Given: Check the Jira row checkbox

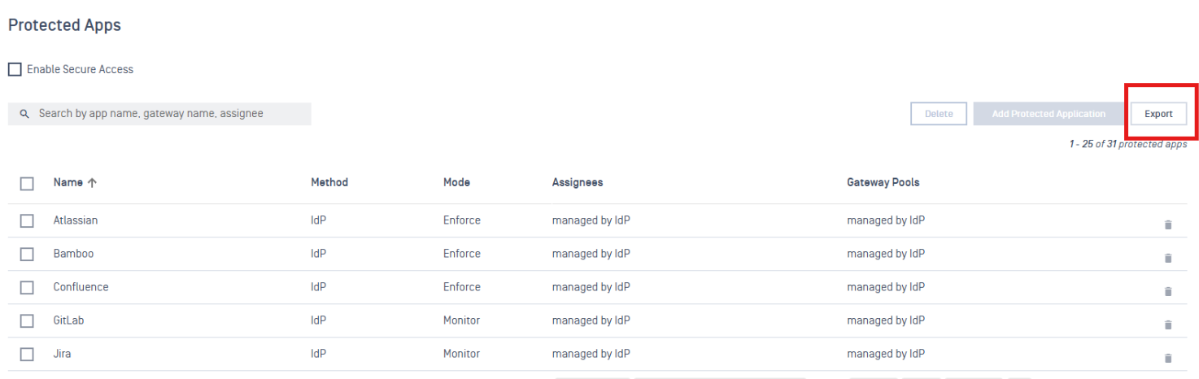Looking at the screenshot, I should (27, 354).
